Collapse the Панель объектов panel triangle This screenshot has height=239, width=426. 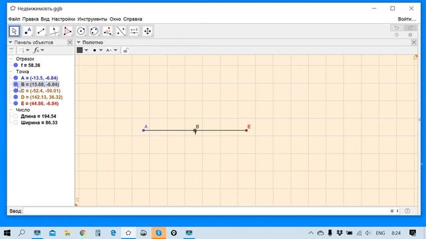11,42
